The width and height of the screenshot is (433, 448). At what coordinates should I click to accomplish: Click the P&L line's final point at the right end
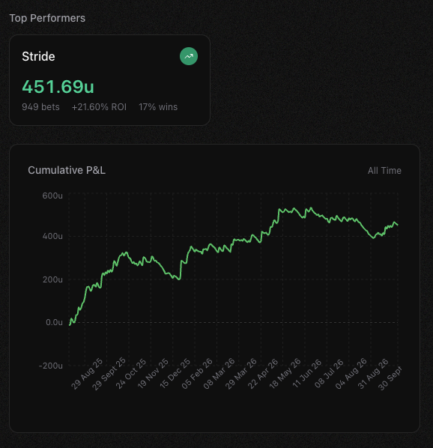tap(398, 225)
